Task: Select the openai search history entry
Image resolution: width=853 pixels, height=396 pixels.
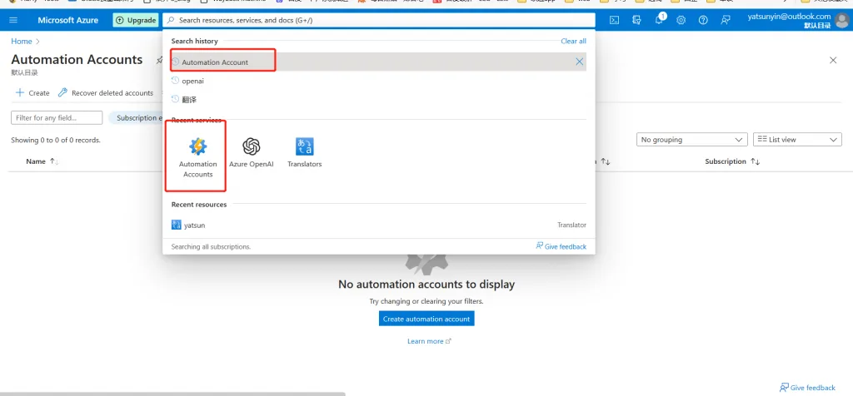Action: [x=378, y=81]
